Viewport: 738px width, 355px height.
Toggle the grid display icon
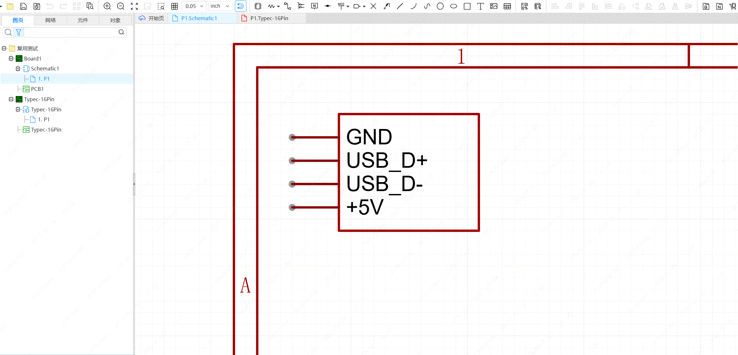click(174, 6)
